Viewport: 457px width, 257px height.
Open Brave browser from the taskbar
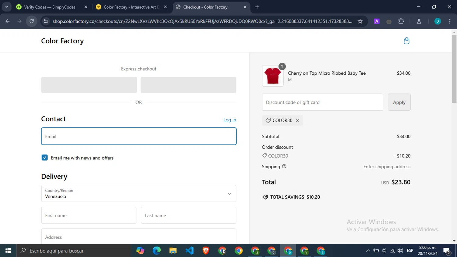[206, 251]
